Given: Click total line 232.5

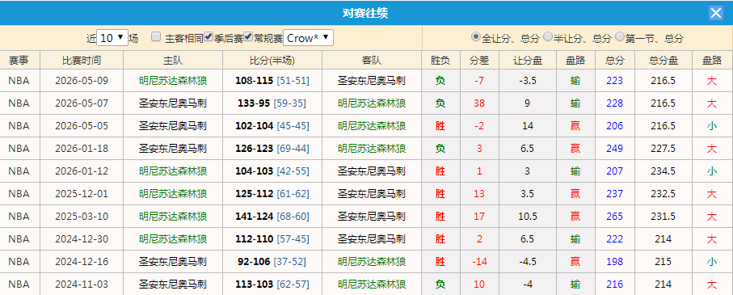Looking at the screenshot, I should [x=663, y=193].
